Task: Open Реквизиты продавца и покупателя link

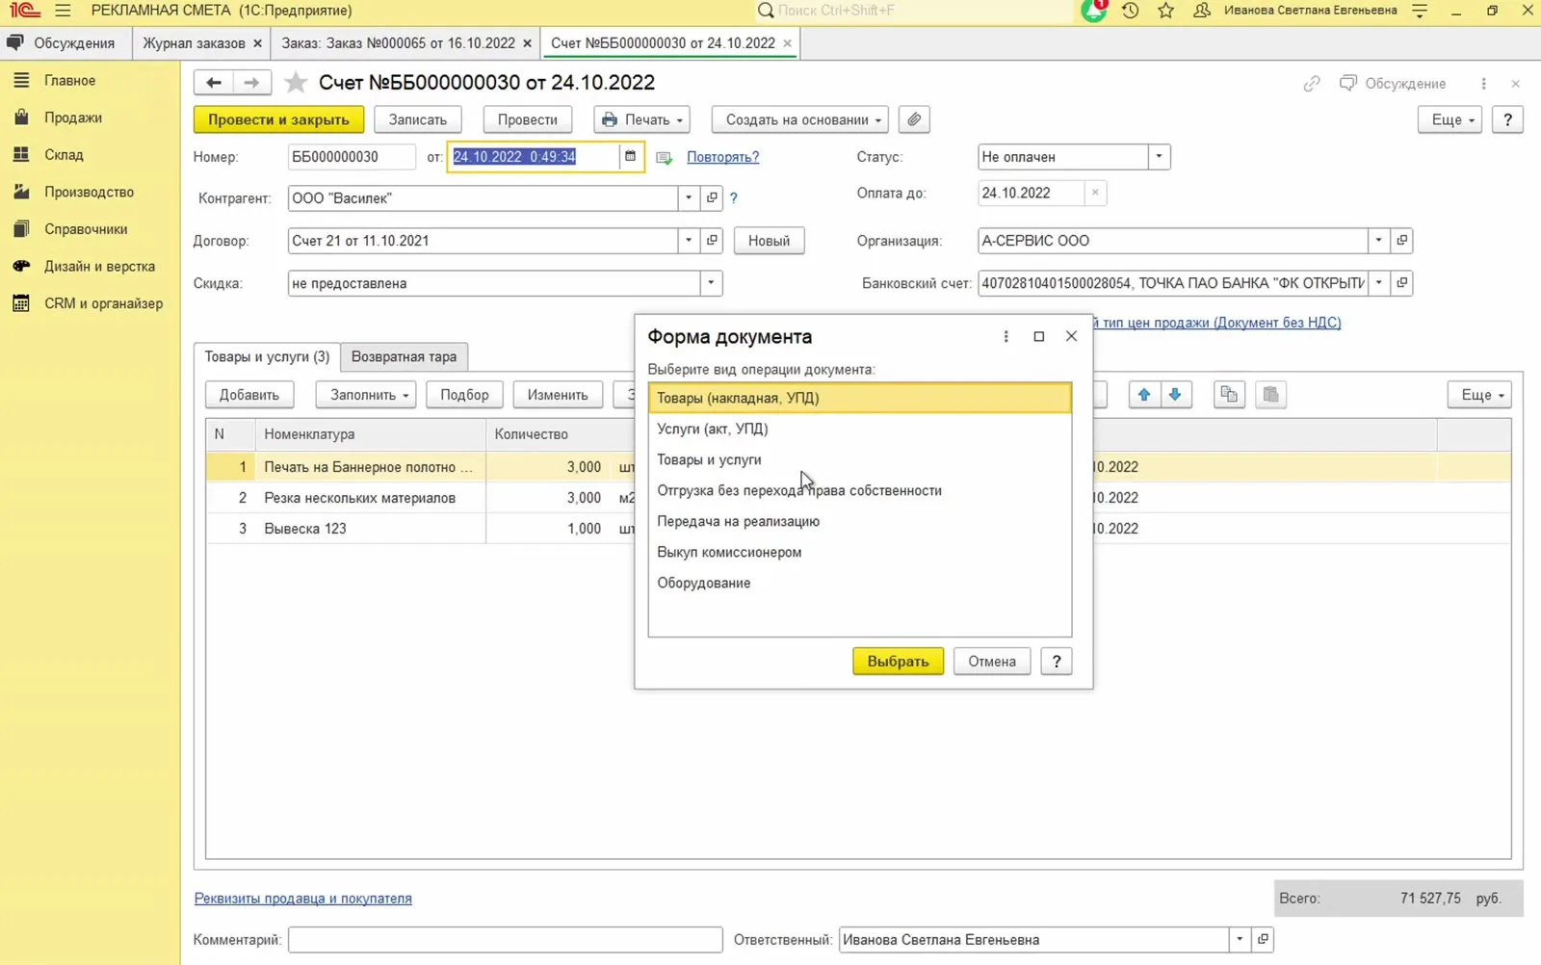Action: click(x=303, y=899)
